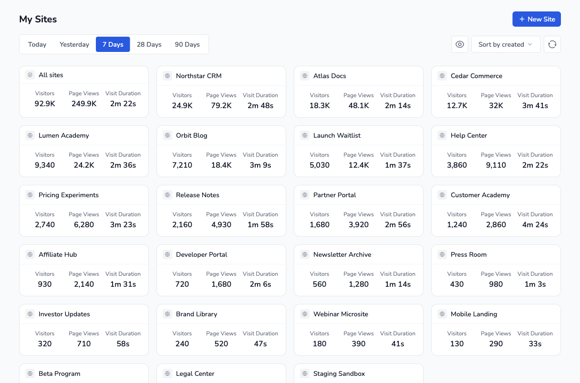
Task: Click the globe icon beside Customer Academy
Action: [442, 195]
